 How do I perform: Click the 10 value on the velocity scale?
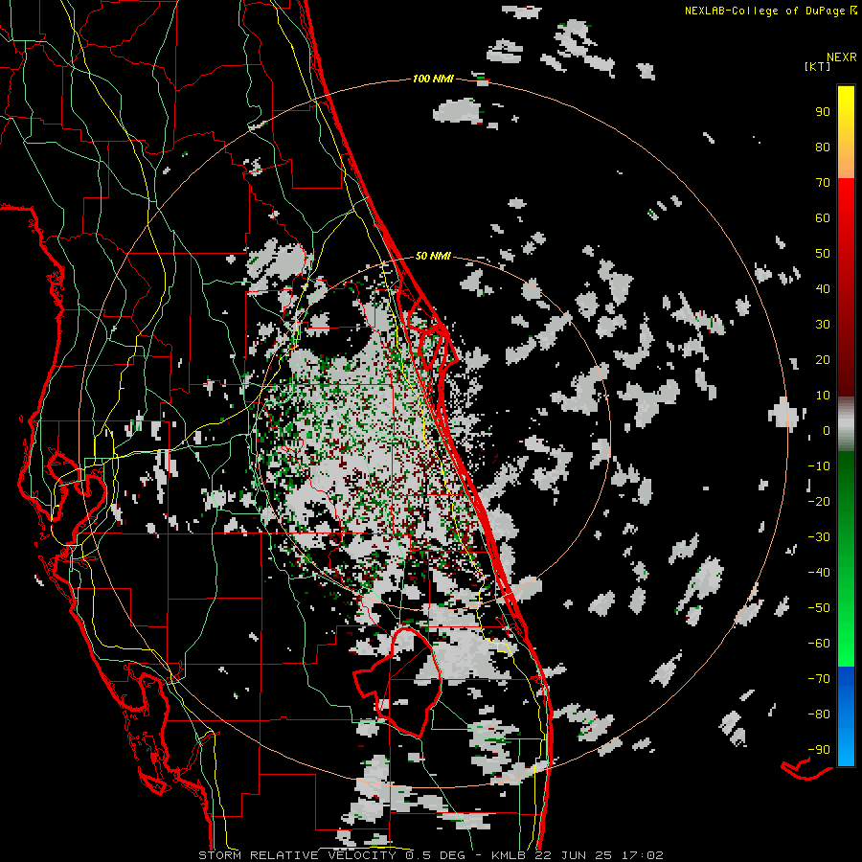(823, 396)
